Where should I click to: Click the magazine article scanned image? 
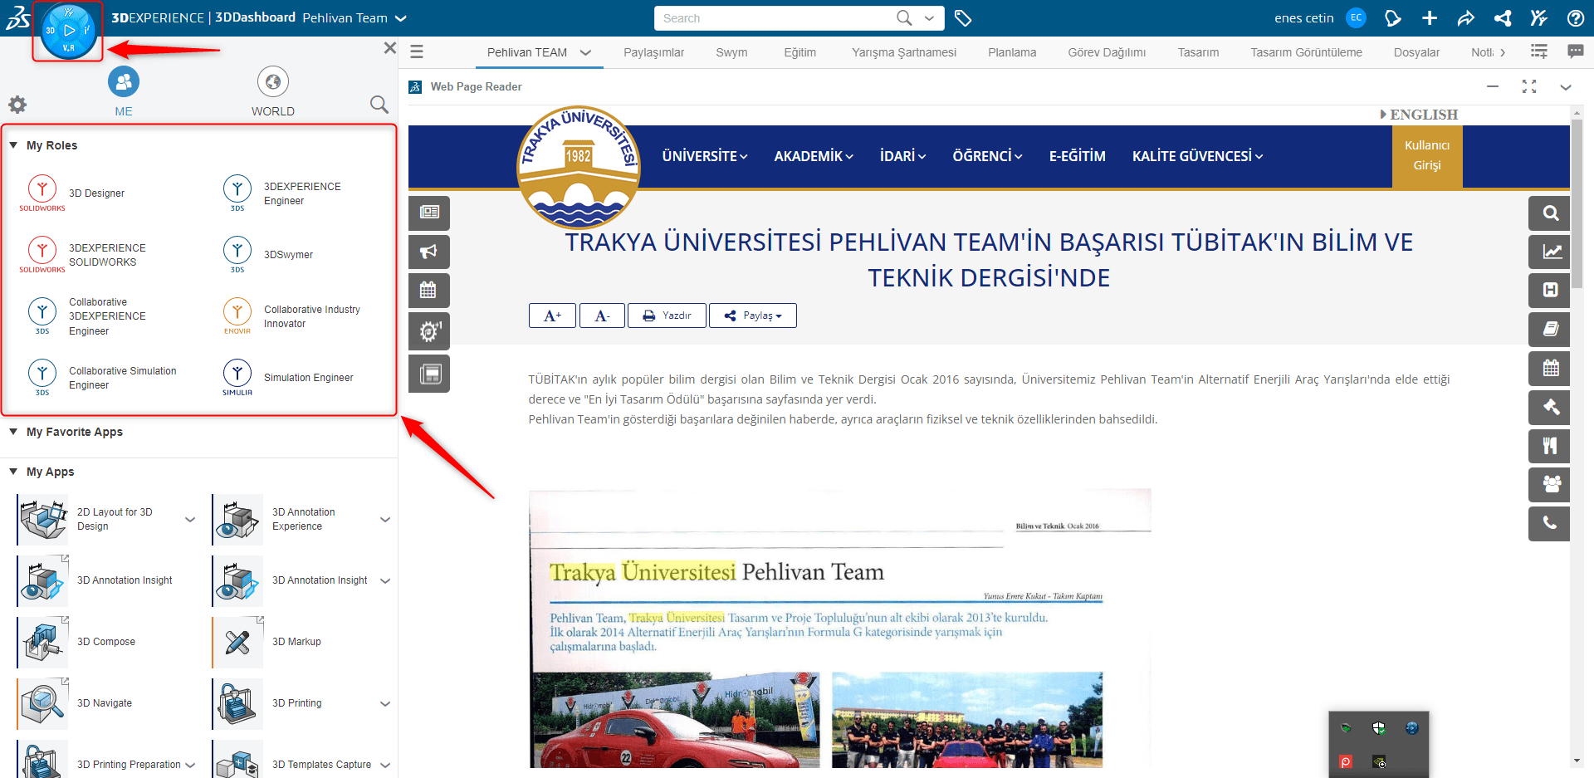point(839,628)
